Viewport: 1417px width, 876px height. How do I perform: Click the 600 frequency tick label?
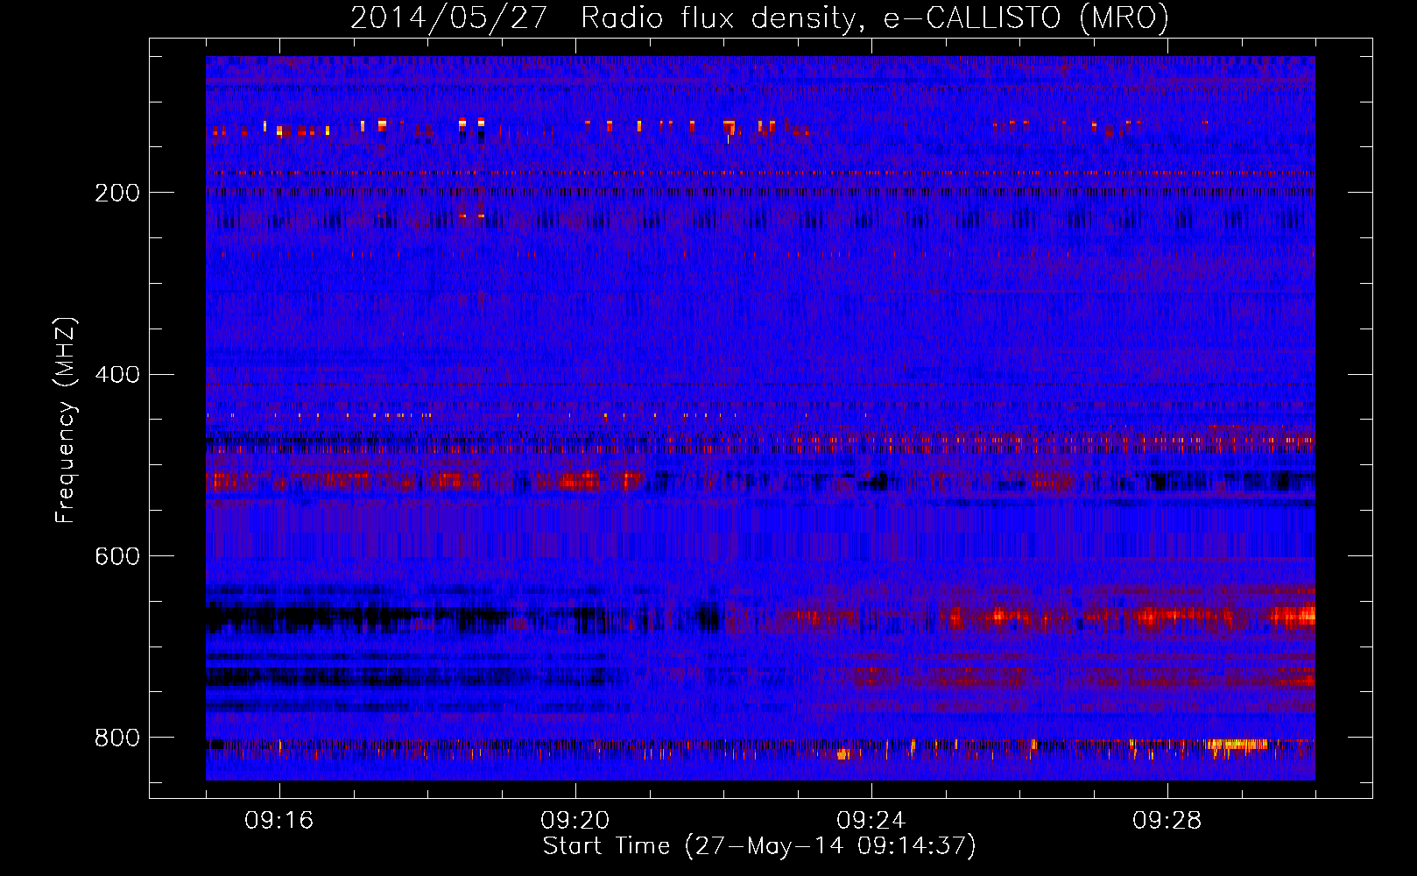click(117, 557)
